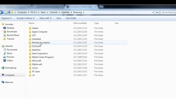The image size is (176, 99).
Task: Select the Apple Computer folder icon
Action: pos(30,32)
